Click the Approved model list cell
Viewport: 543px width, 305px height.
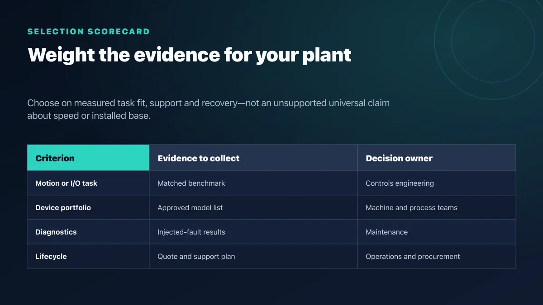253,207
